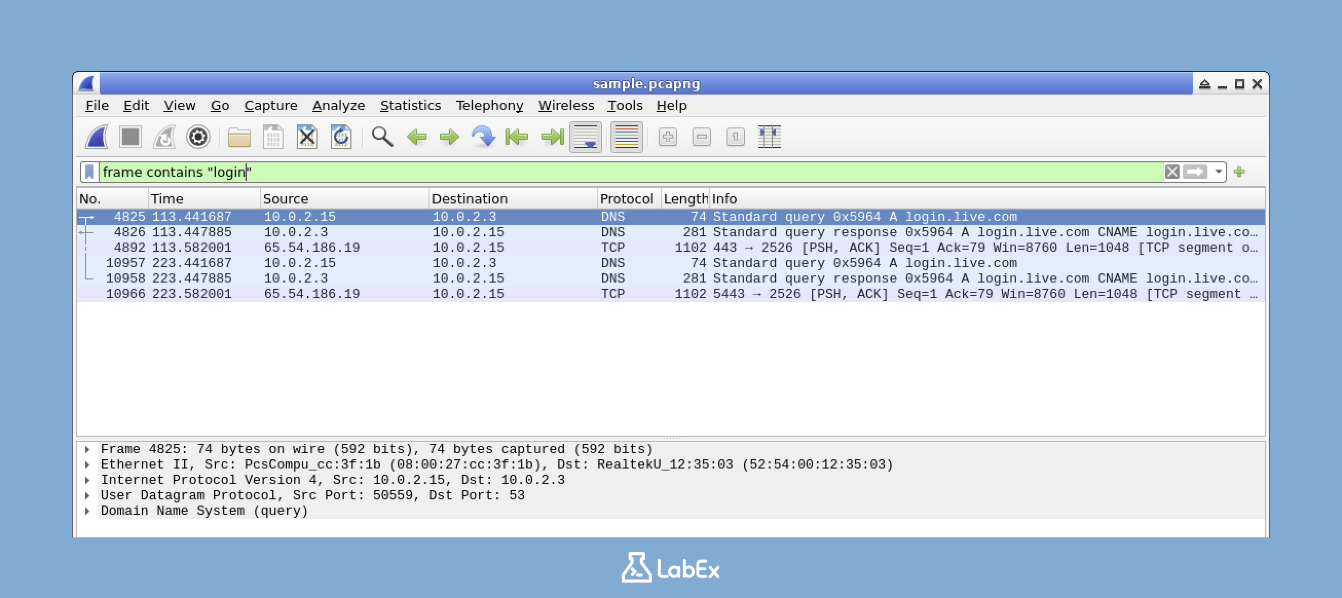
Task: Add a new filter button with plus
Action: (x=1240, y=172)
